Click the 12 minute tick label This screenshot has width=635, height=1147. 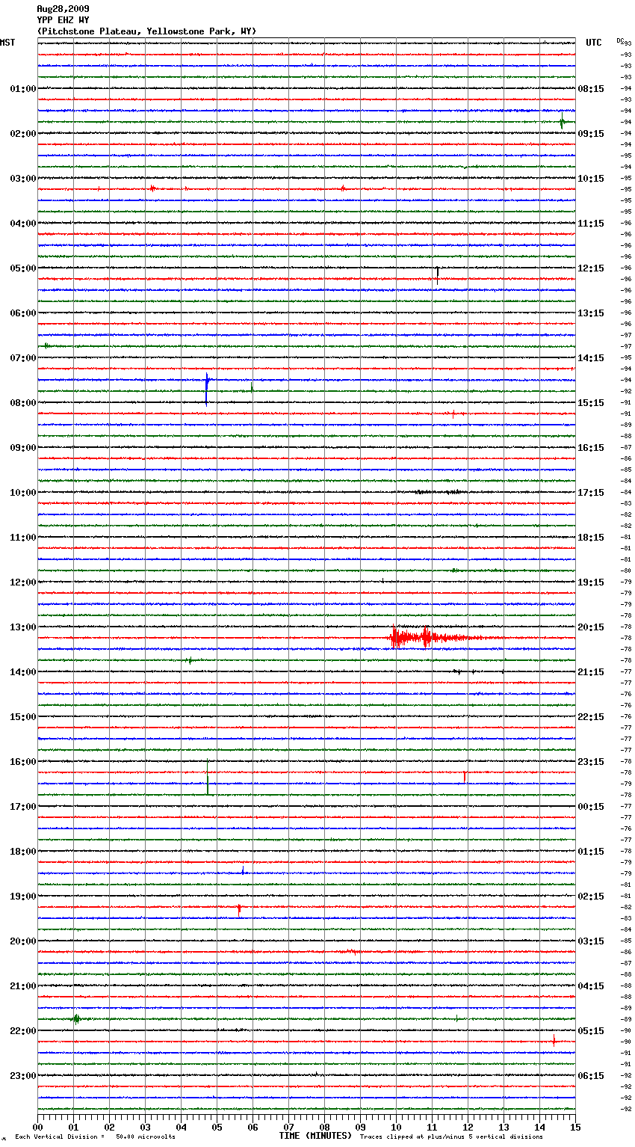coord(468,1127)
